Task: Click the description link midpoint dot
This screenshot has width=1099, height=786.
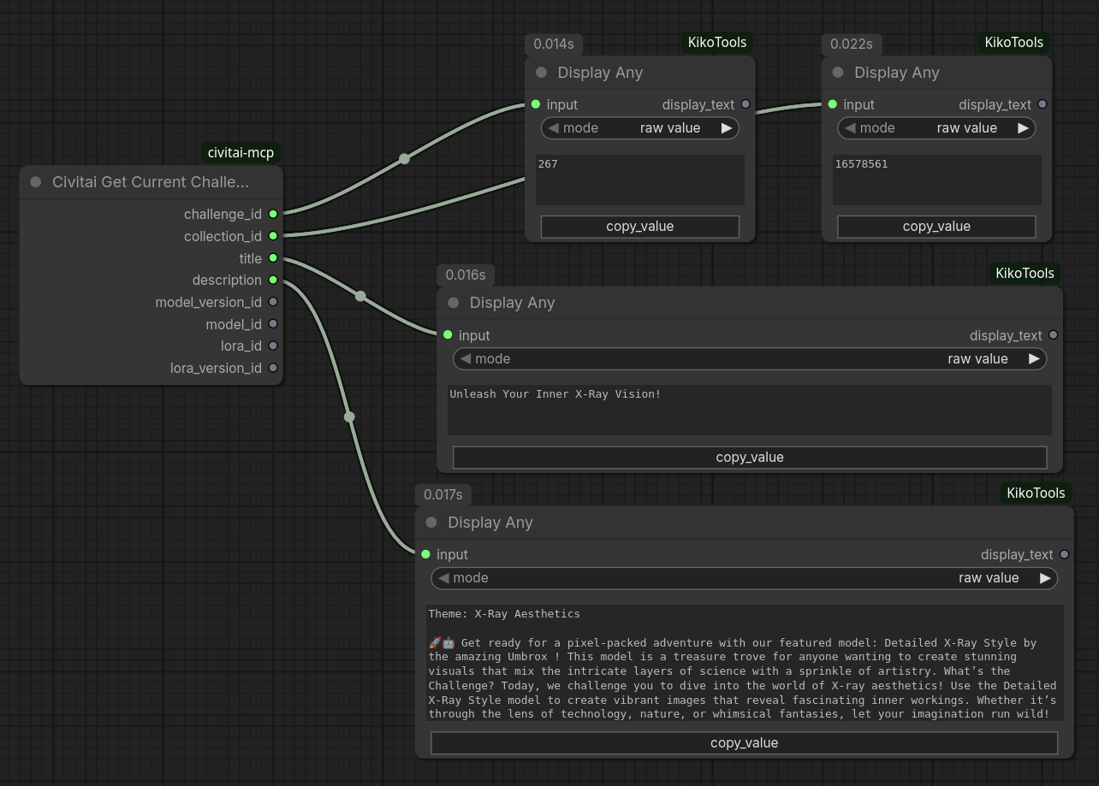Action: point(349,417)
